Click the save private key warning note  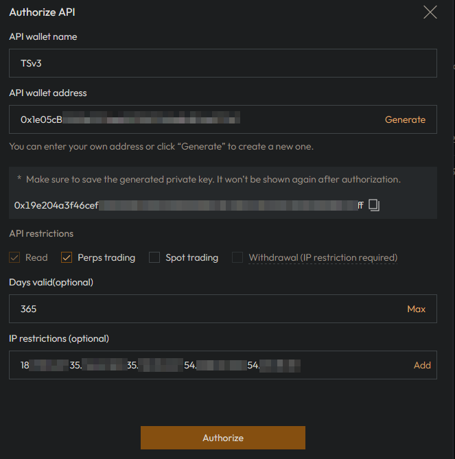tap(213, 179)
